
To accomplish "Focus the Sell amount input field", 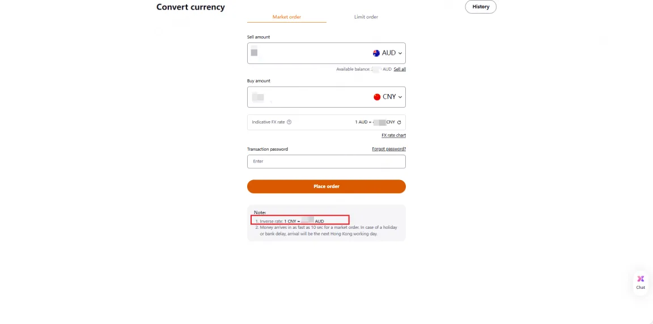I will pos(306,53).
